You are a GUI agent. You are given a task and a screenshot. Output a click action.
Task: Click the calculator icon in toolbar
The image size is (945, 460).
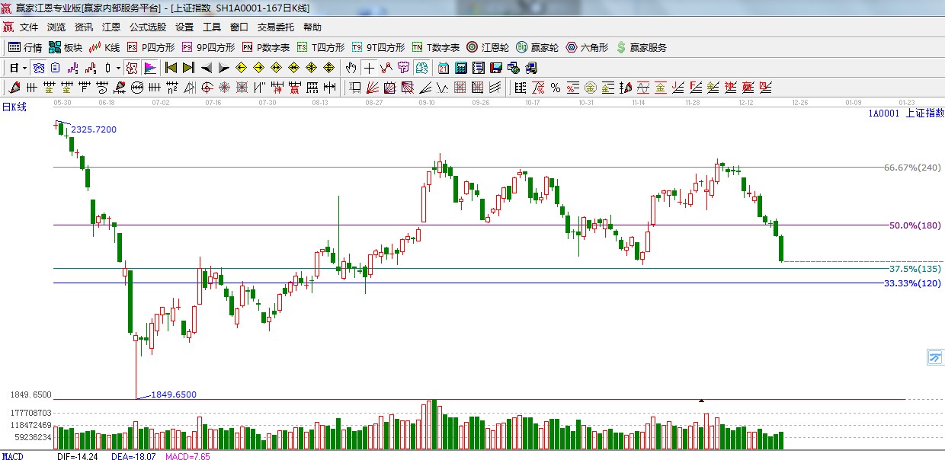coord(460,68)
